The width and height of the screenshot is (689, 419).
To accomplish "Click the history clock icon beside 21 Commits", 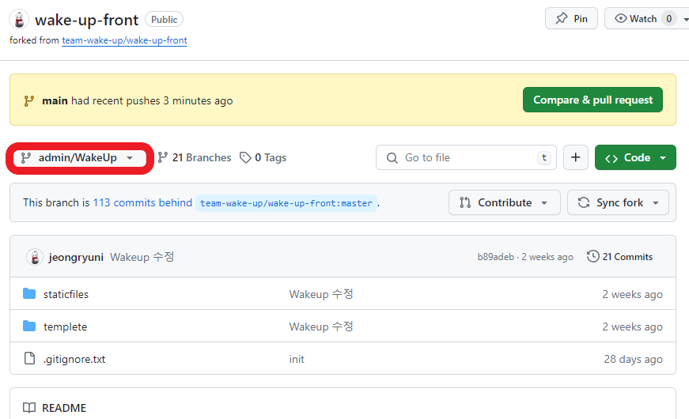I will pyautogui.click(x=592, y=256).
